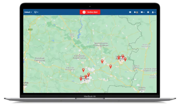Expand the user account dropdown
This screenshot has width=180, height=107.
(x=154, y=12)
